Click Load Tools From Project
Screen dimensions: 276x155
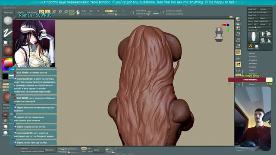260,12
